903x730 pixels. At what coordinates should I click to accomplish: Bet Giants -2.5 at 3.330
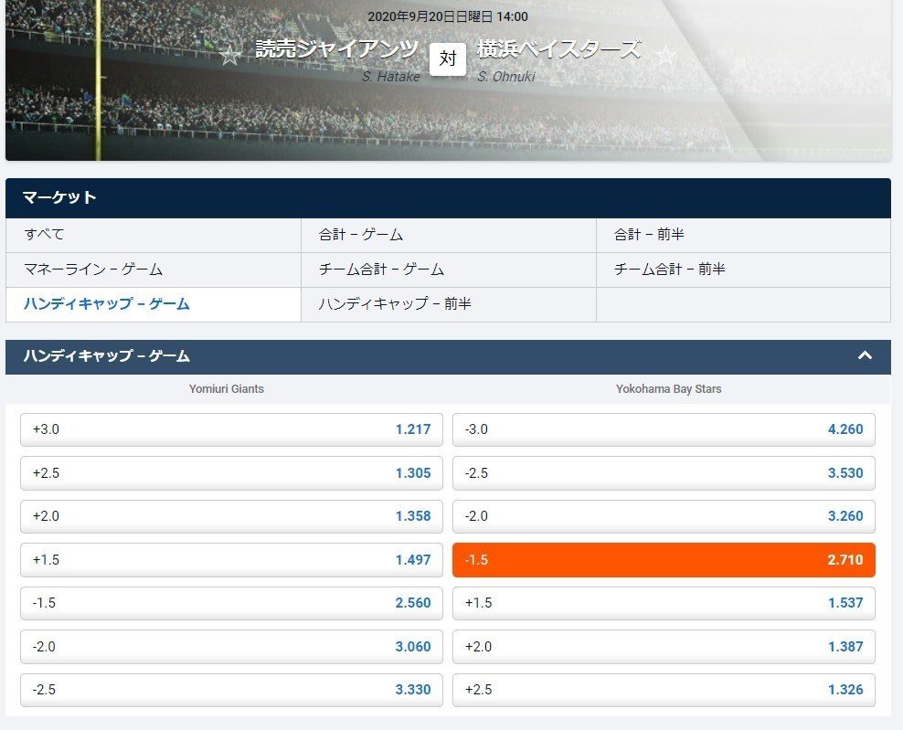tap(231, 690)
